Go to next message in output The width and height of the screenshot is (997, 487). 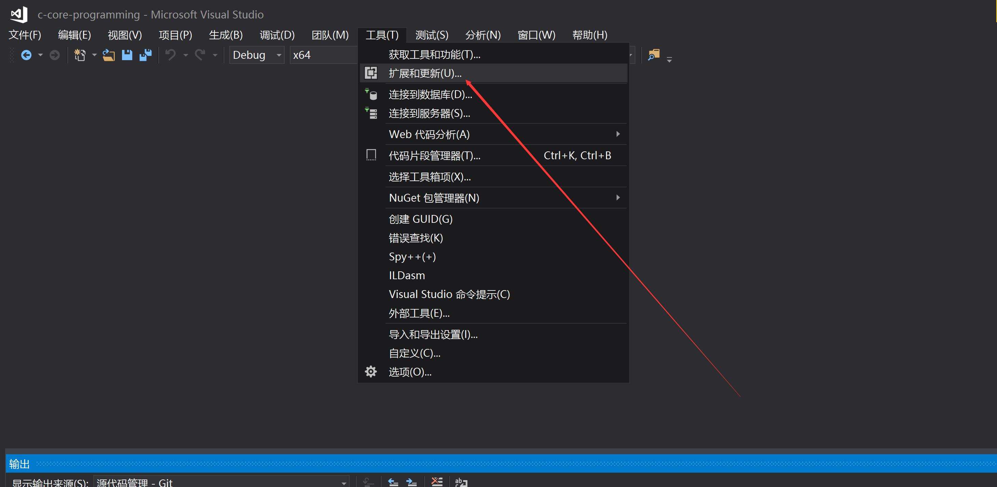coord(412,482)
